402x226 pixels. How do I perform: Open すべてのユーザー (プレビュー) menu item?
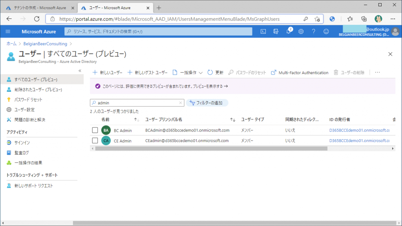tap(42, 79)
